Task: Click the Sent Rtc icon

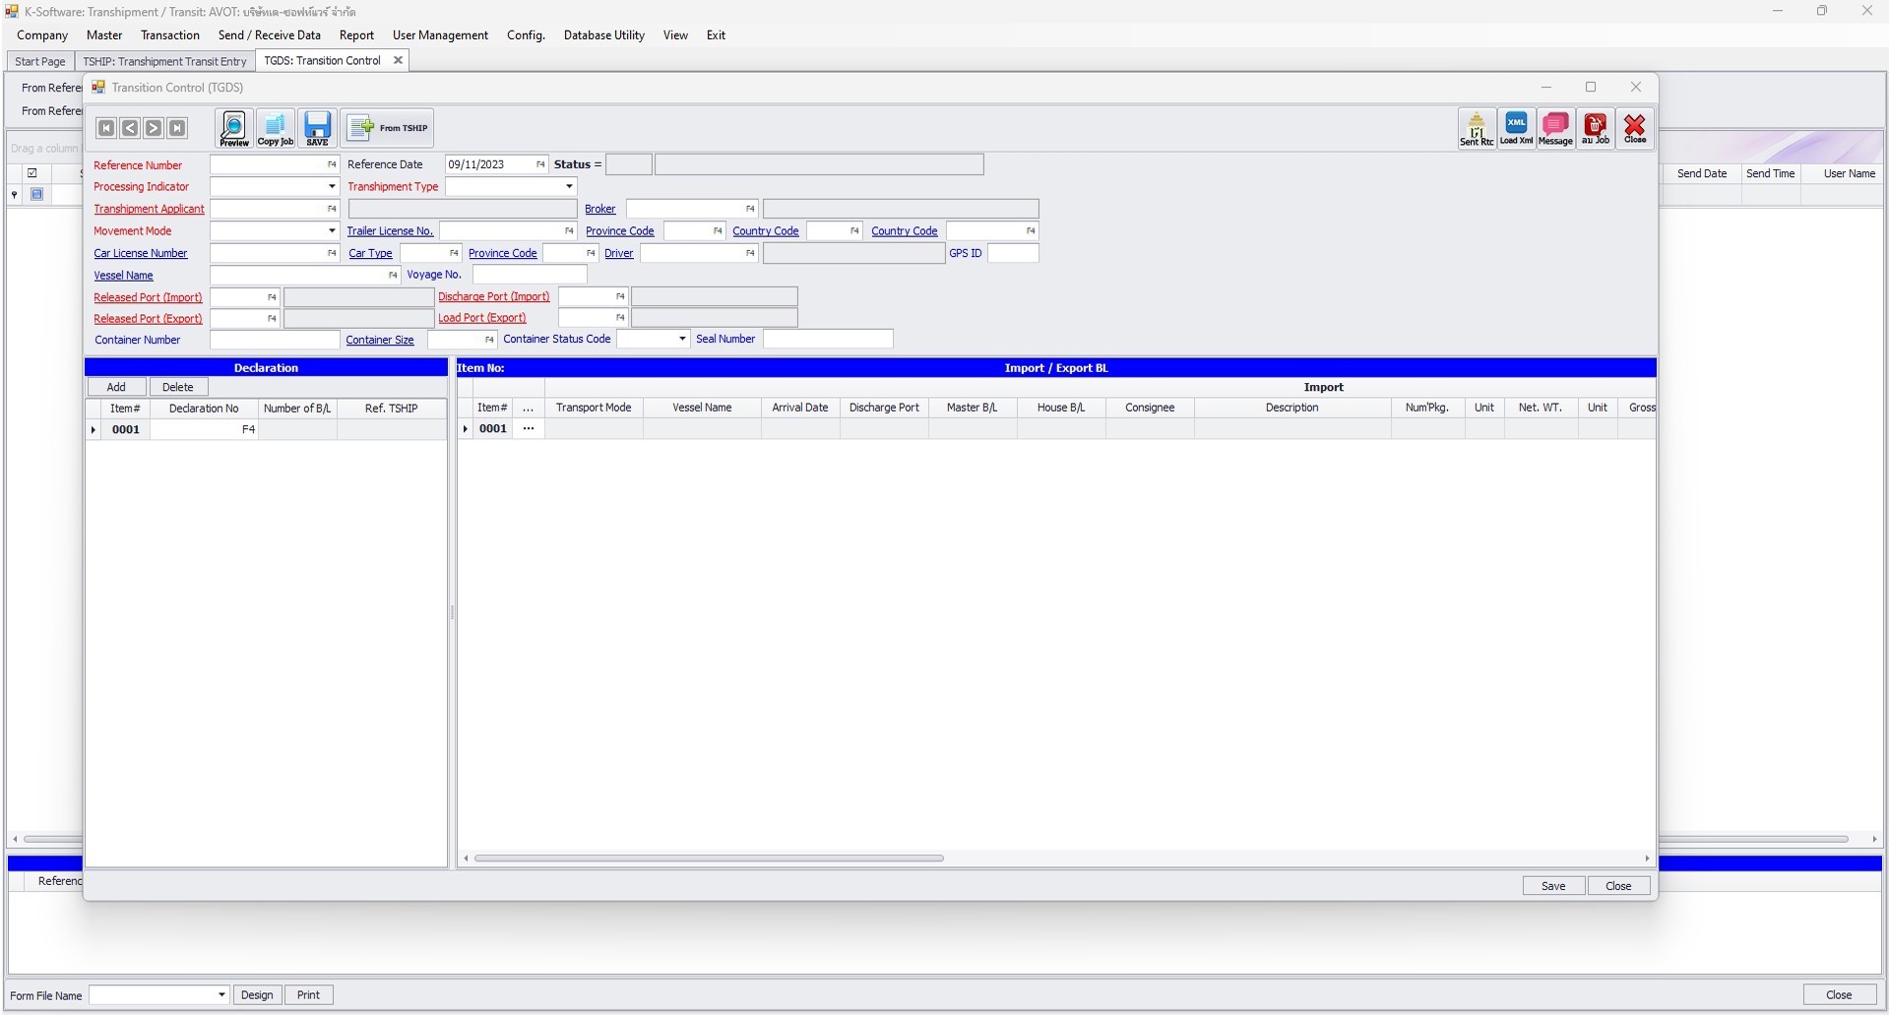Action: click(1476, 128)
